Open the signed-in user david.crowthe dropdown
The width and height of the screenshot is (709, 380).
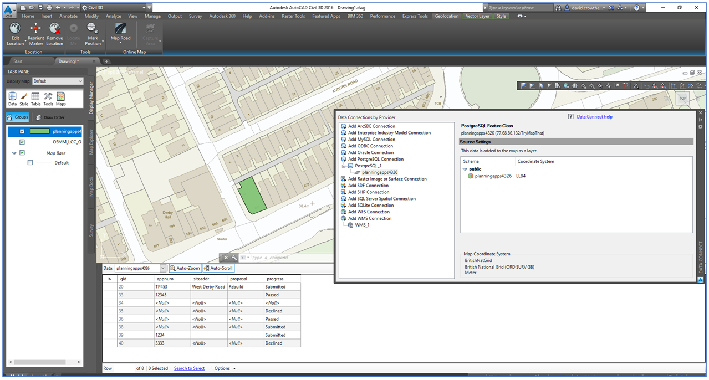(588, 8)
